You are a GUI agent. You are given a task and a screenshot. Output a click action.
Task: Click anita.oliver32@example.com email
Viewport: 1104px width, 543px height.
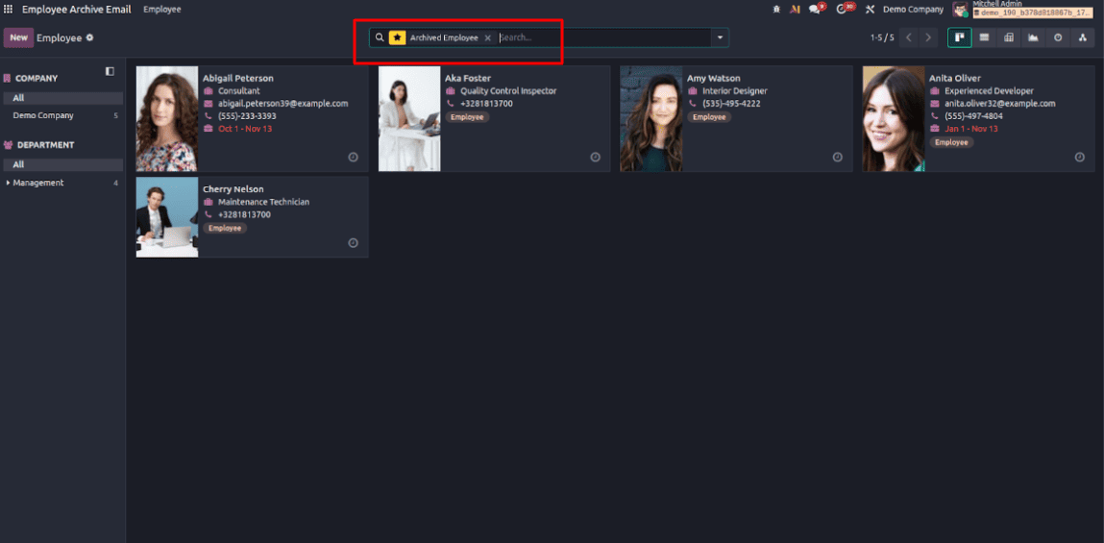click(1000, 104)
